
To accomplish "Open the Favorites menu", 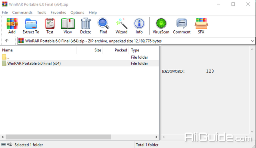I will [58, 12].
